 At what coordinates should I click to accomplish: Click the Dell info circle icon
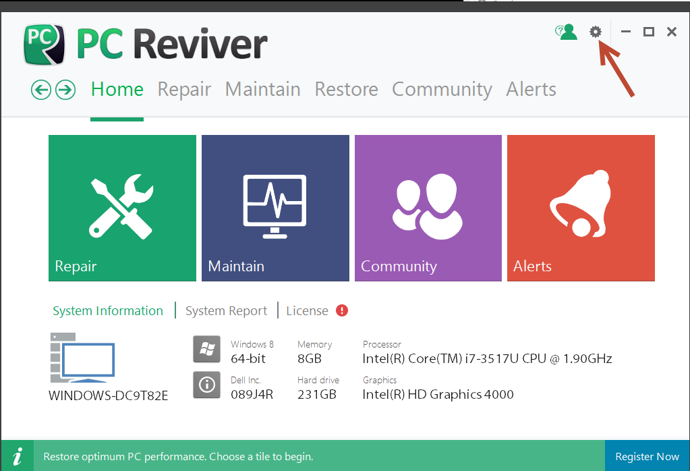(x=207, y=384)
